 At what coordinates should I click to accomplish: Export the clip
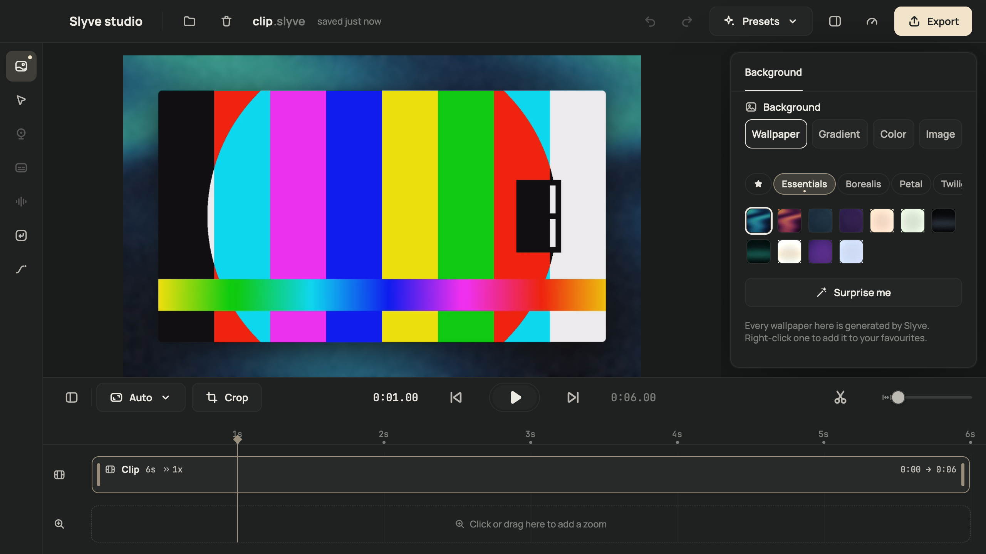(x=933, y=21)
